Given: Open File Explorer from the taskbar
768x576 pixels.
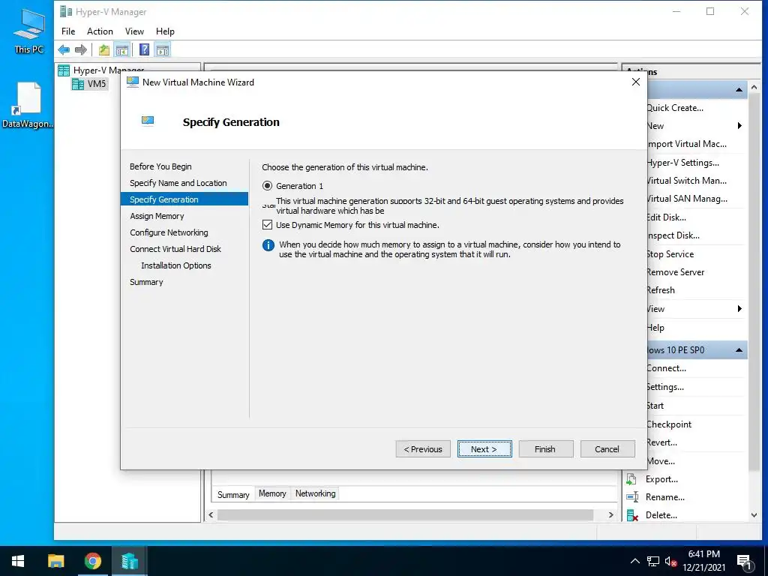Looking at the screenshot, I should (55, 561).
